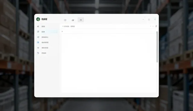Select the highlighted gray button in the top toolbar
The image size is (193, 111).
point(81,20)
